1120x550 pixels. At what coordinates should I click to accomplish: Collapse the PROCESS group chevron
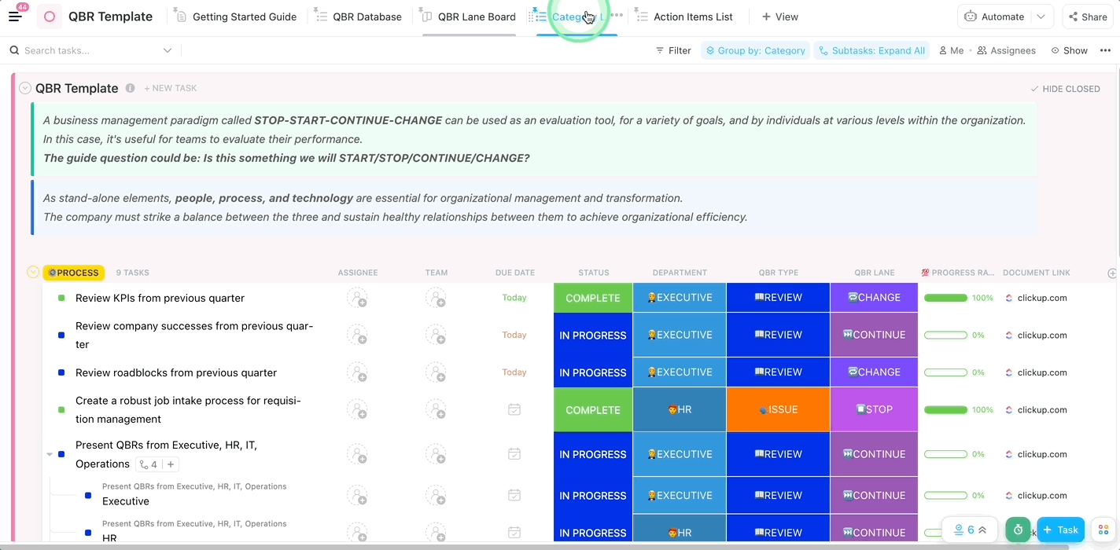point(33,273)
